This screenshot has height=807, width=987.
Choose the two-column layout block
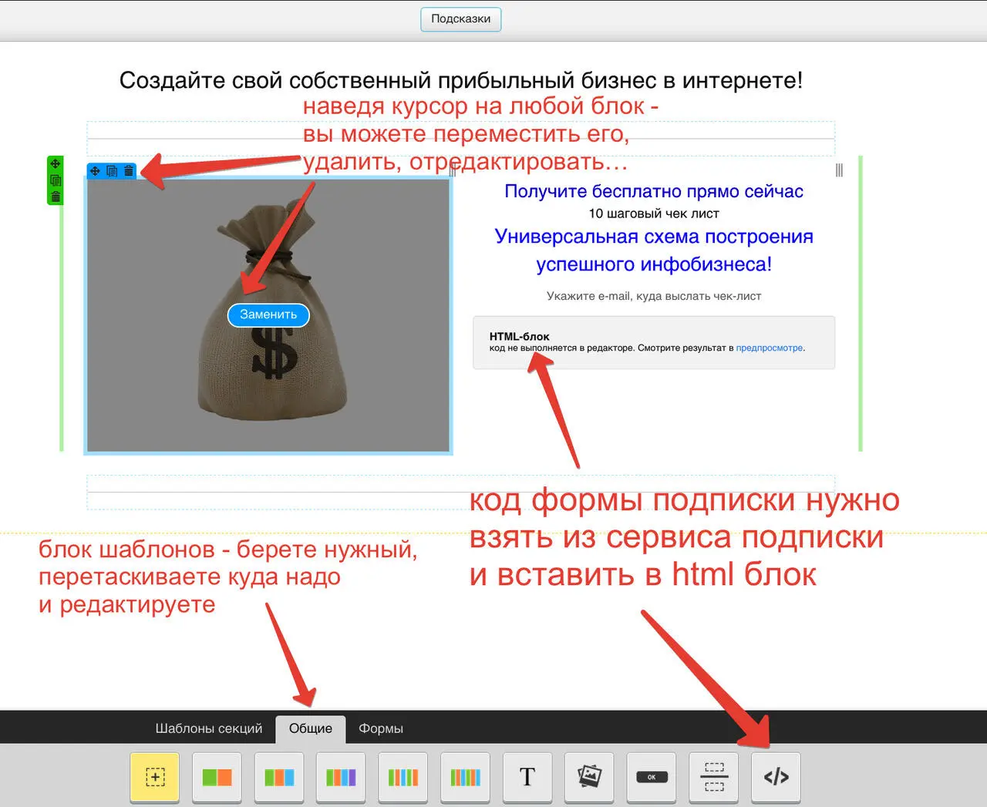[217, 777]
